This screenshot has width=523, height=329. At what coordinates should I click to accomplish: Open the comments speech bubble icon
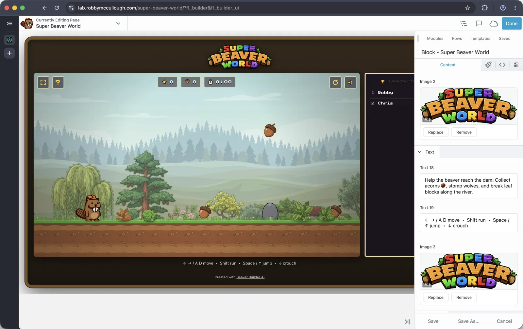click(479, 24)
